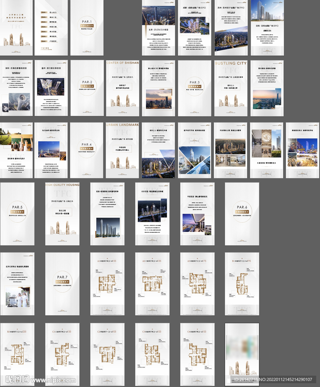
Task: Open the BUSTLING CITY page
Action: coord(231,88)
